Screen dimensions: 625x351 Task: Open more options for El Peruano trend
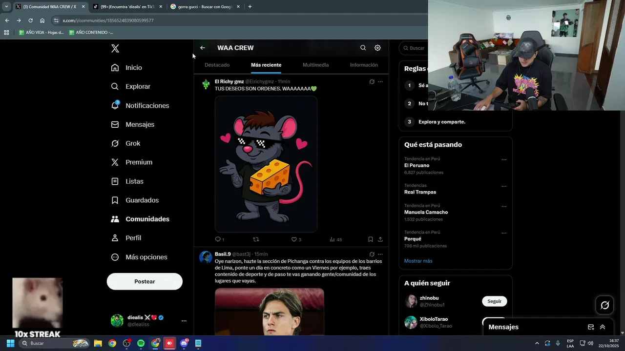point(504,159)
